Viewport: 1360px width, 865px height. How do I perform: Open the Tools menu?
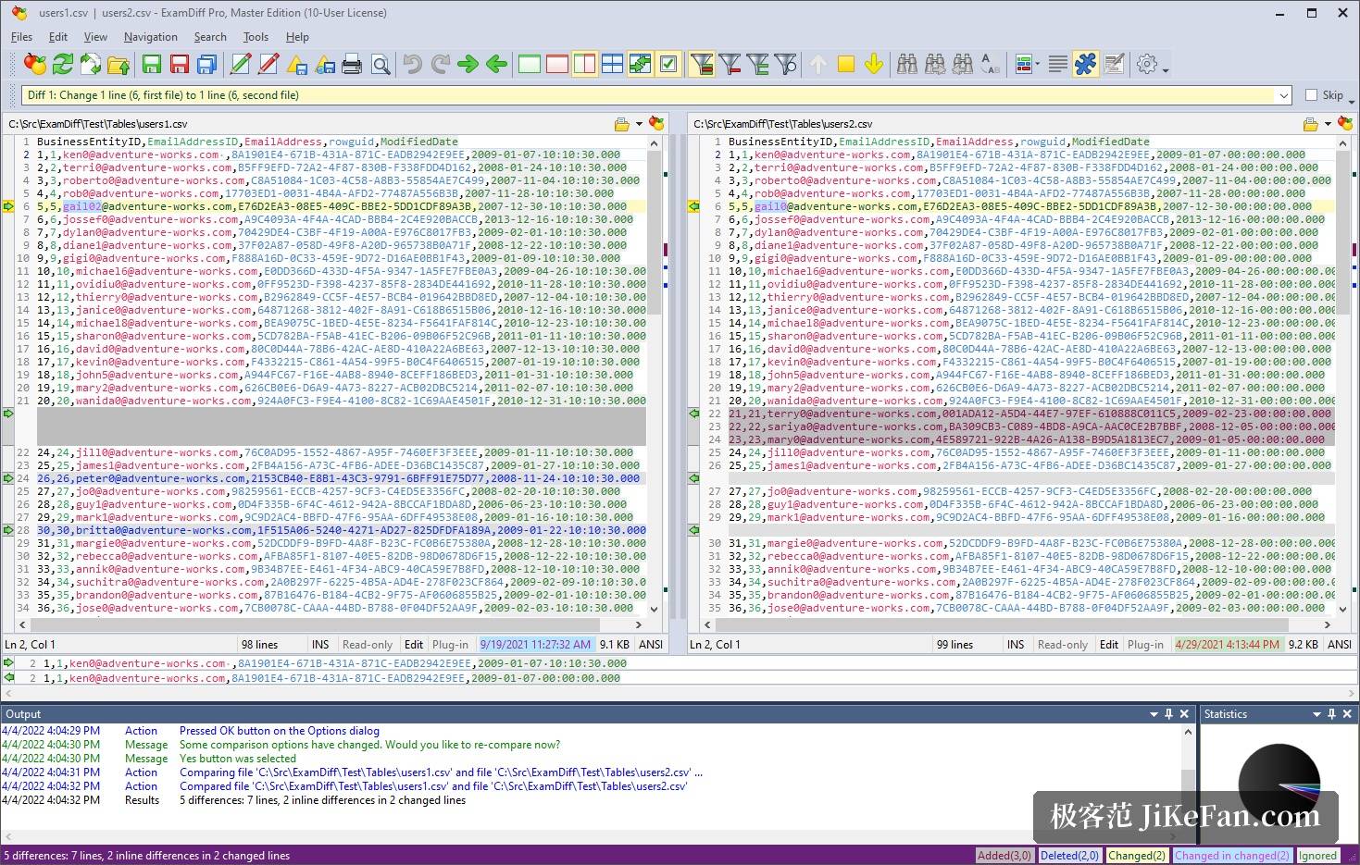pyautogui.click(x=256, y=37)
